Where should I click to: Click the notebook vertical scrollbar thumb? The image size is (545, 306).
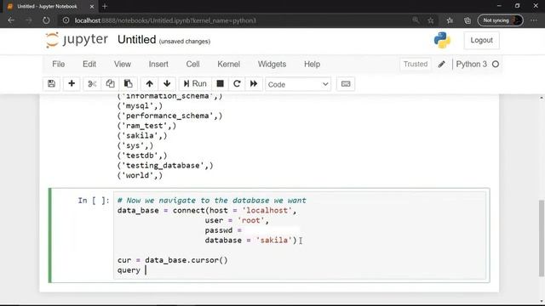542,238
